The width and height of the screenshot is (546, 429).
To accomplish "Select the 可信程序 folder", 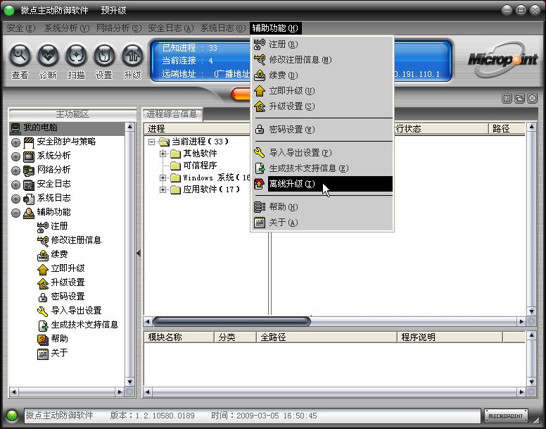I will (194, 166).
